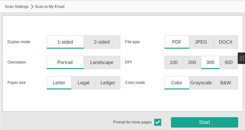Select Color scan mode
The image size is (245, 130).
[176, 82]
